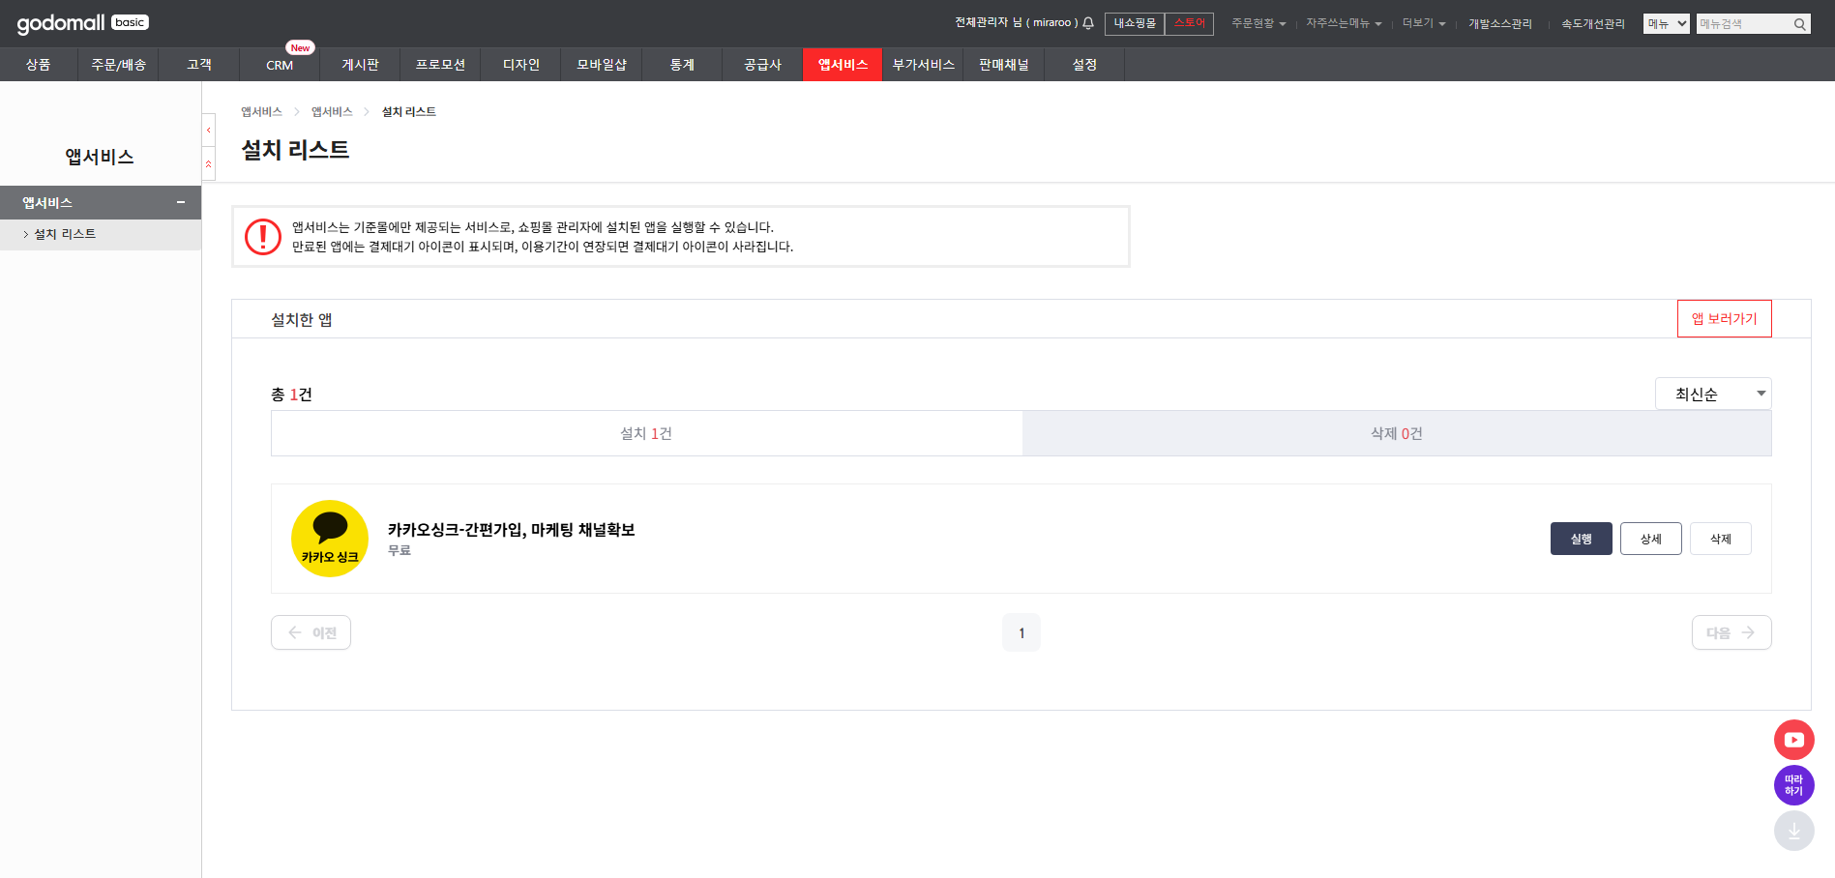Collapse the left sidebar with the chevron
1835x878 pixels.
click(208, 130)
